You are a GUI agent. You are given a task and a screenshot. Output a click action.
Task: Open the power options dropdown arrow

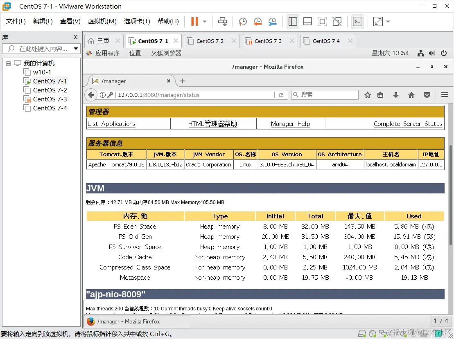[205, 21]
